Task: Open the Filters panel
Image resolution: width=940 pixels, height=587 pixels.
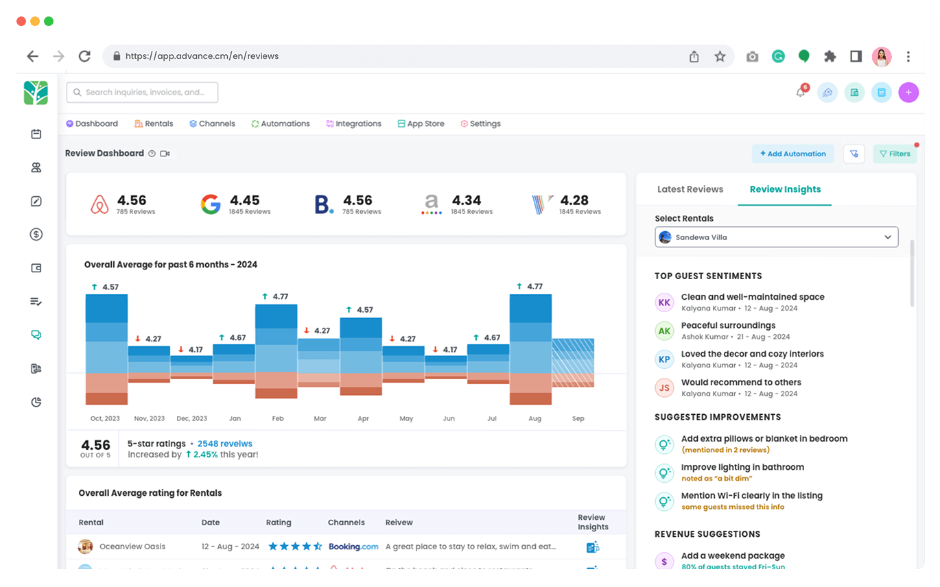Action: pyautogui.click(x=895, y=154)
